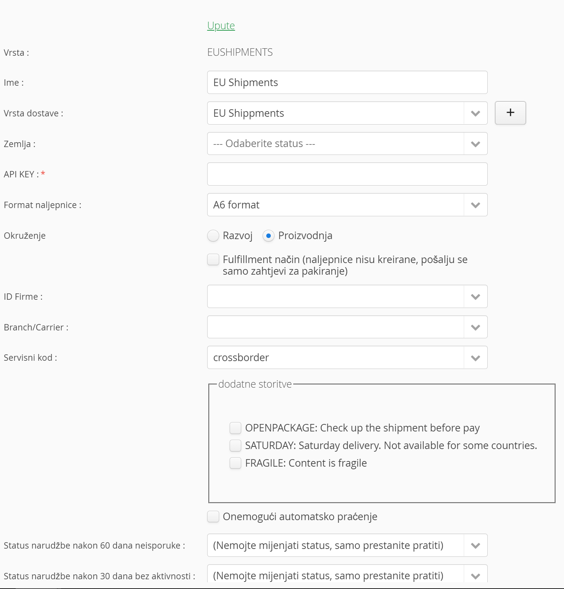
Task: Expand the Format naljepnice dropdown
Action: pyautogui.click(x=347, y=205)
